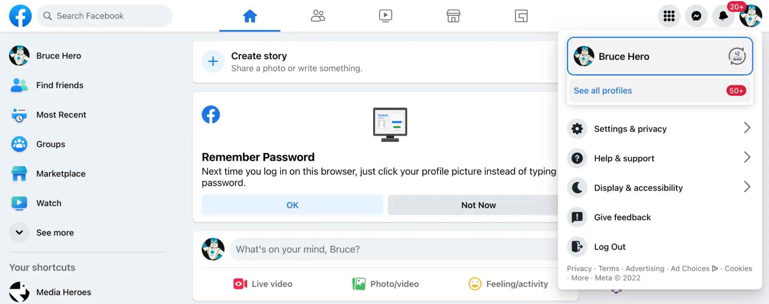Click the Most Recent sidebar icon
The width and height of the screenshot is (769, 304).
click(19, 115)
